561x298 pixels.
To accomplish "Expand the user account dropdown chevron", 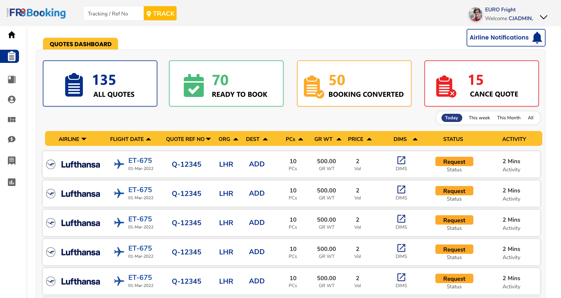I will coord(543,17).
